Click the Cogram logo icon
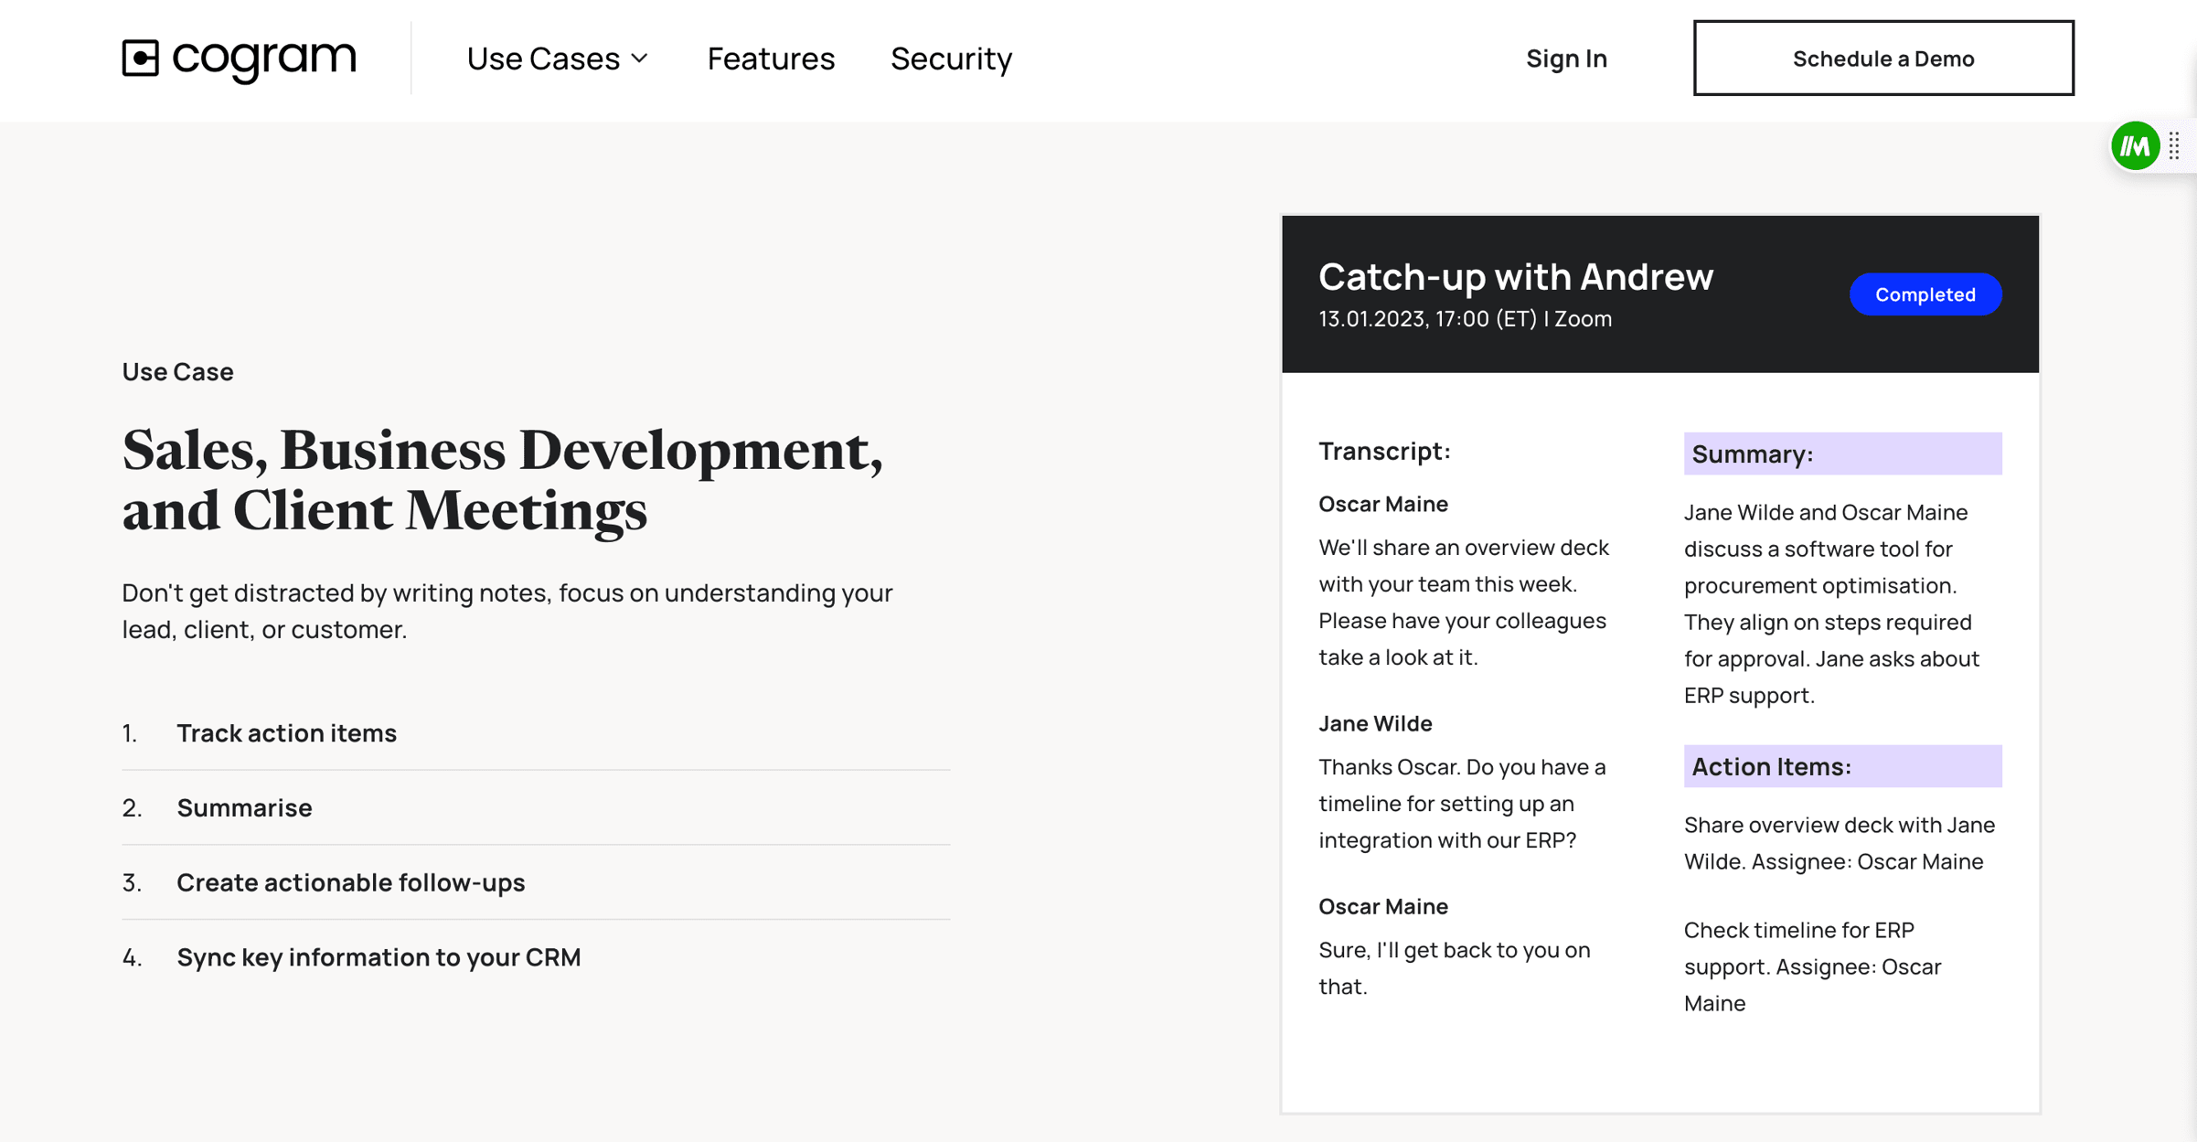 coord(141,58)
